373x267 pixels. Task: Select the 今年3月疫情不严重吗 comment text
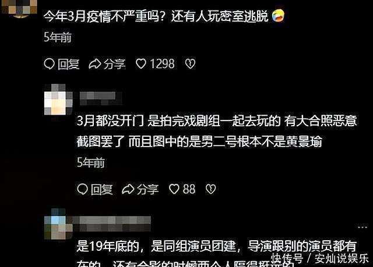[156, 16]
